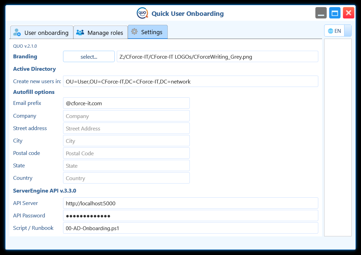Focus the branding logo file path field

point(217,57)
